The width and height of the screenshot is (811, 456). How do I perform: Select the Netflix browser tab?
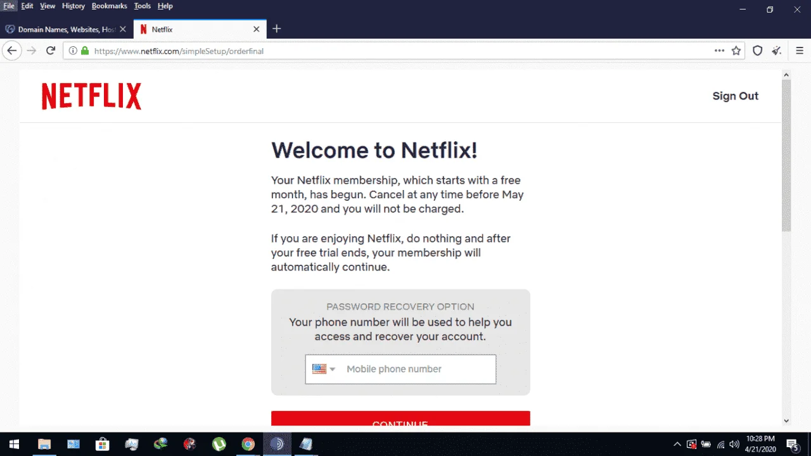pyautogui.click(x=199, y=29)
